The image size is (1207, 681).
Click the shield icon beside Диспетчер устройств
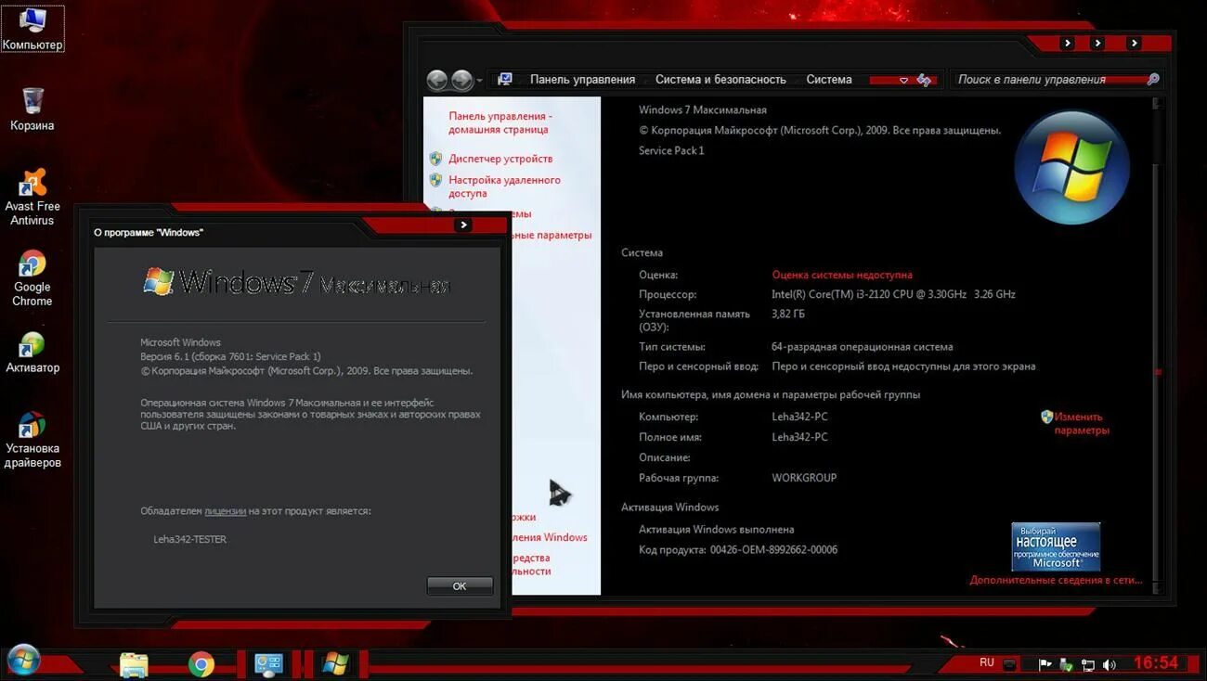[435, 159]
